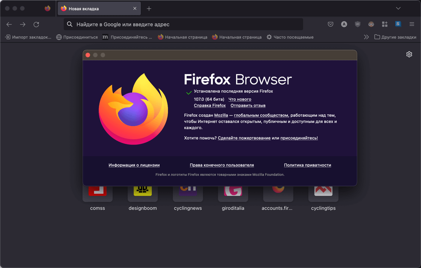This screenshot has height=268, width=421.
Task: Open second 'Начальная страница' bookmark
Action: 236,37
